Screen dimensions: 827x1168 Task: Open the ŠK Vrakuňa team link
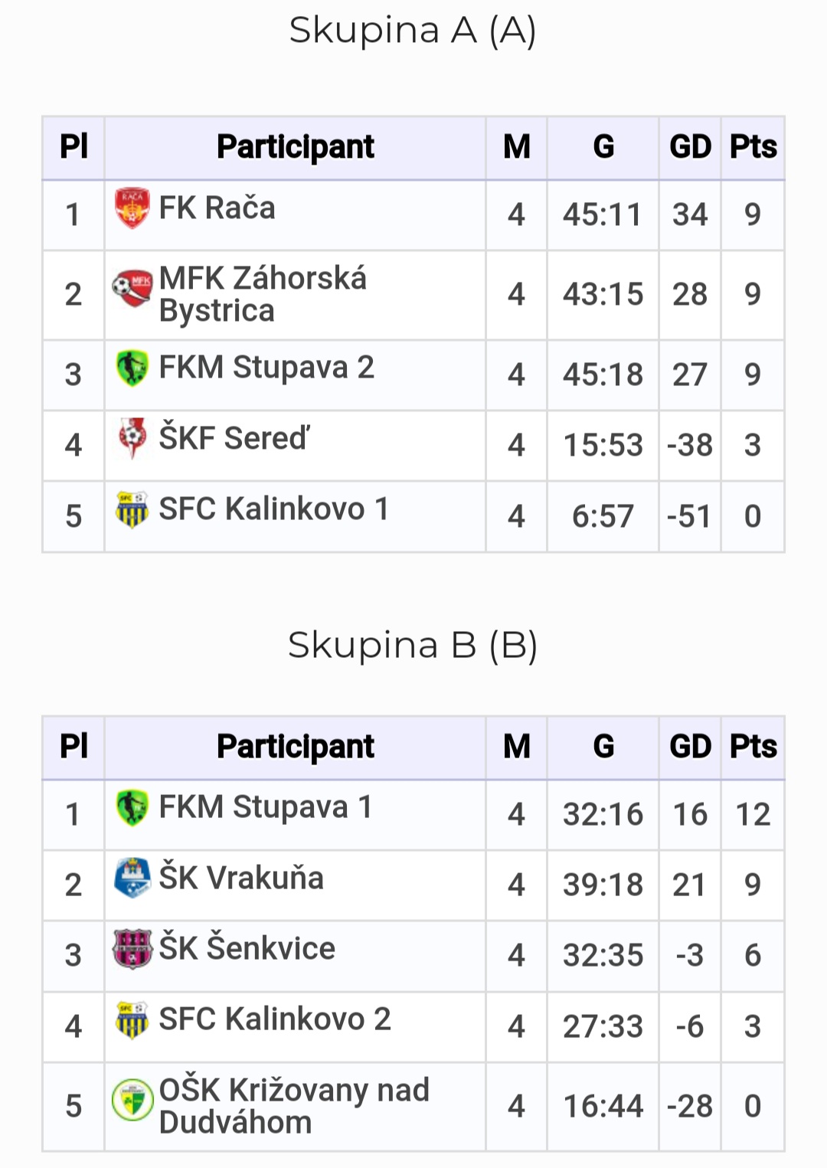pos(241,878)
